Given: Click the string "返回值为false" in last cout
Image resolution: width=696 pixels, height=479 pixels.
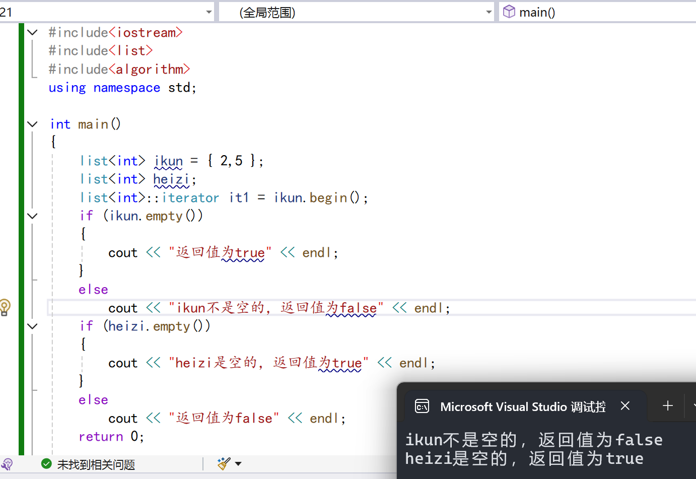Looking at the screenshot, I should (x=224, y=419).
